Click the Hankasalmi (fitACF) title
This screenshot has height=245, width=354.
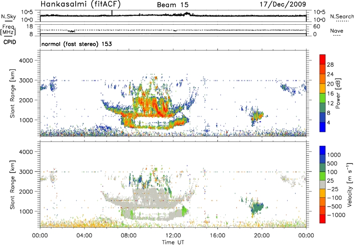click(81, 4)
